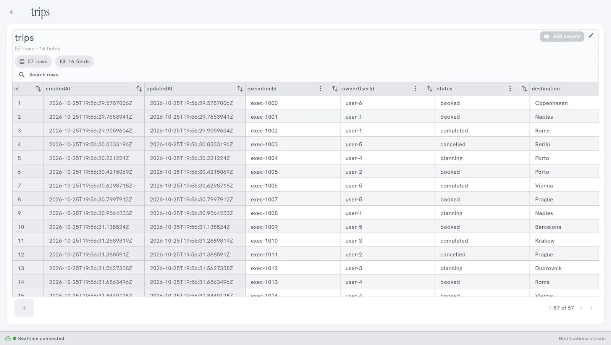Image resolution: width=611 pixels, height=345 pixels.
Task: Click the Dubrovnik destination cell
Action: click(x=564, y=268)
